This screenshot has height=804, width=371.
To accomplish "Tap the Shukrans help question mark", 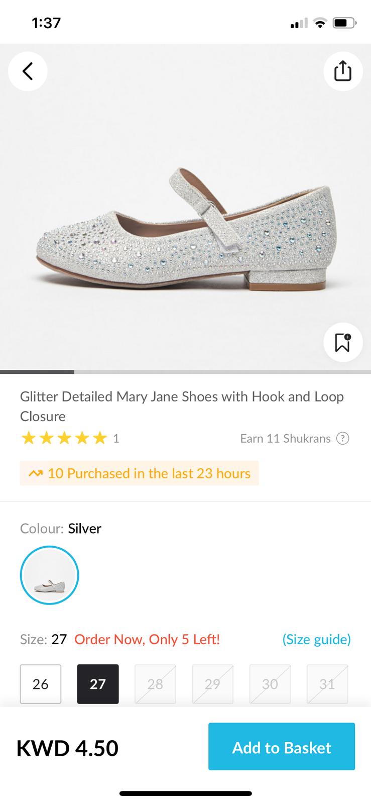I will point(342,439).
